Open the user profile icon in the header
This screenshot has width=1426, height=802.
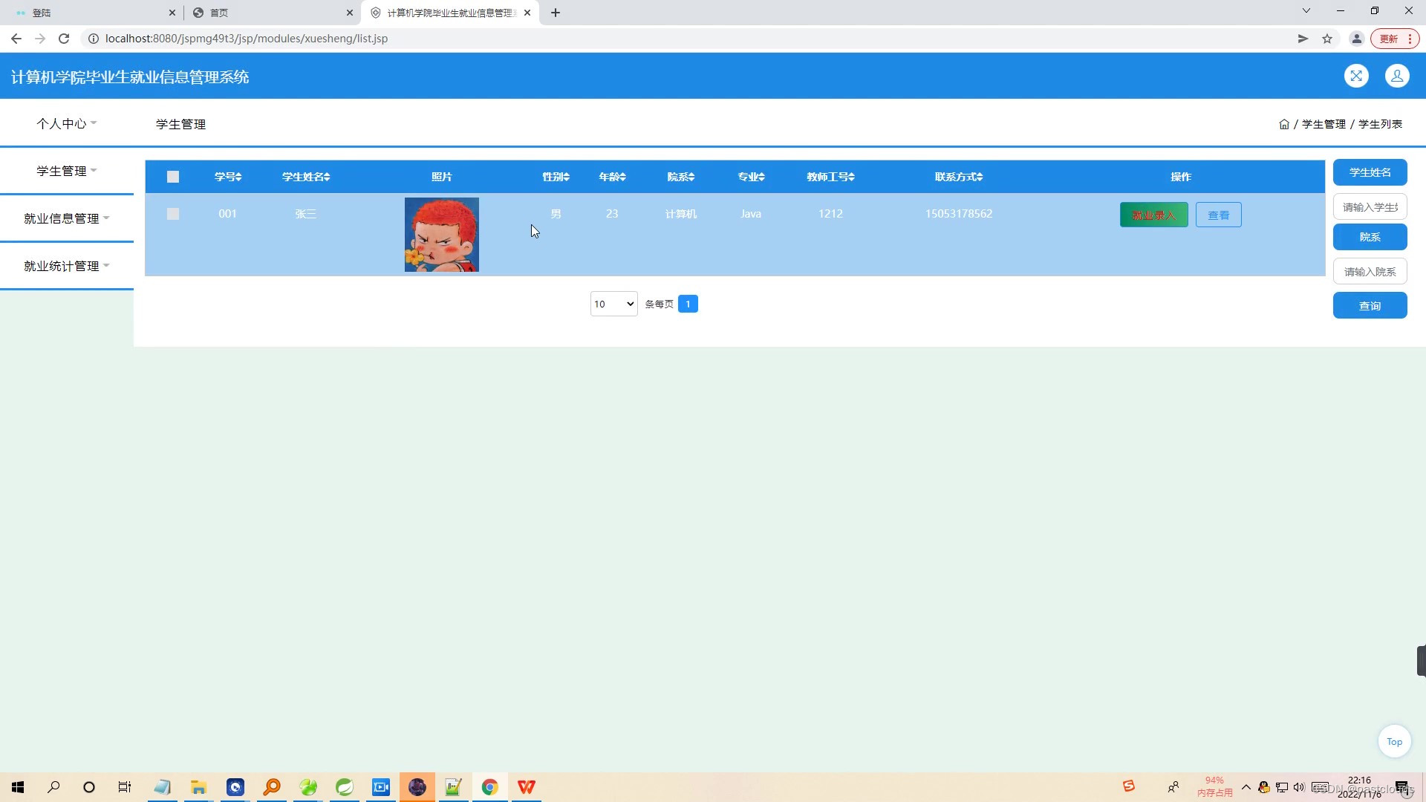click(x=1397, y=76)
